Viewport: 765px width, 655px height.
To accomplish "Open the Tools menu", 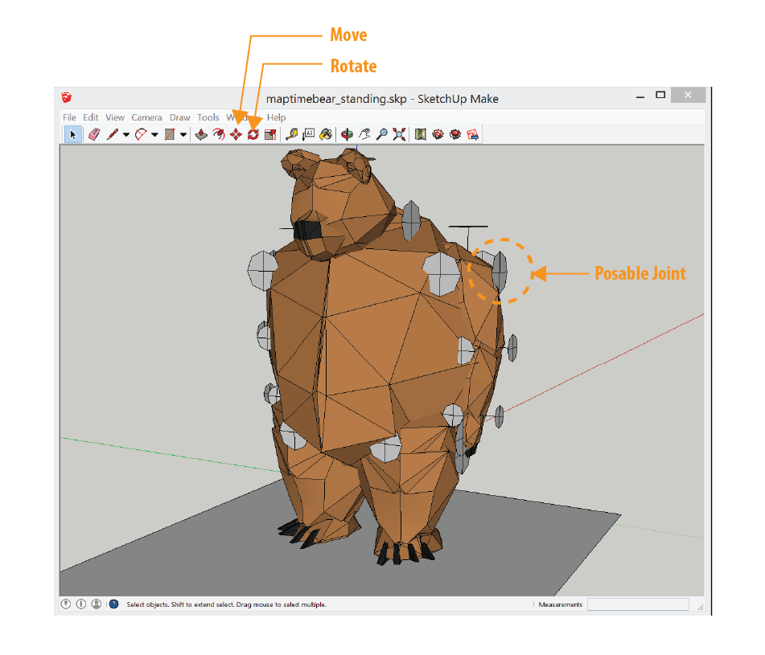I will 208,117.
